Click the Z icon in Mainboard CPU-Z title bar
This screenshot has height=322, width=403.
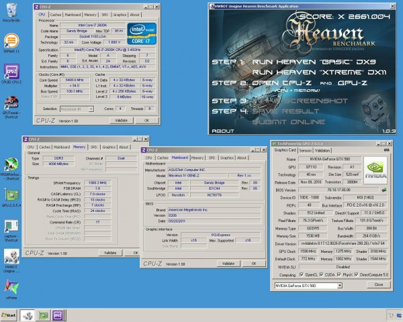[x=144, y=150]
